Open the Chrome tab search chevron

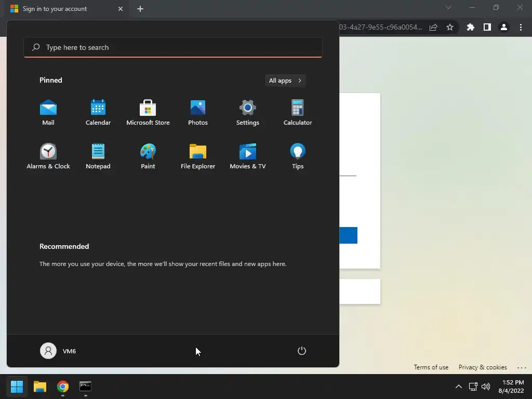tap(448, 7)
